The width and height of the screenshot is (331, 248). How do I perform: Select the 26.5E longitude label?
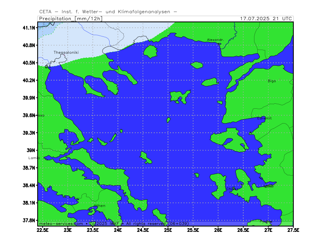(243, 230)
